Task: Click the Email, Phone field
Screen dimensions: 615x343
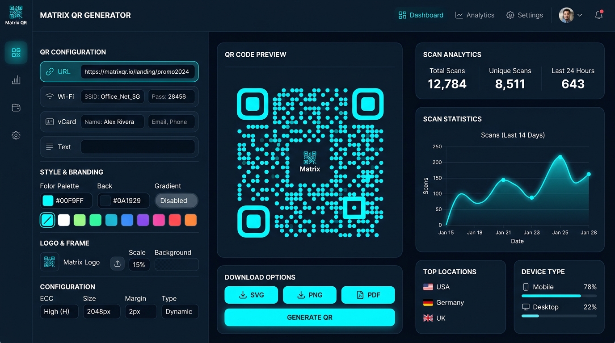Action: pos(171,121)
